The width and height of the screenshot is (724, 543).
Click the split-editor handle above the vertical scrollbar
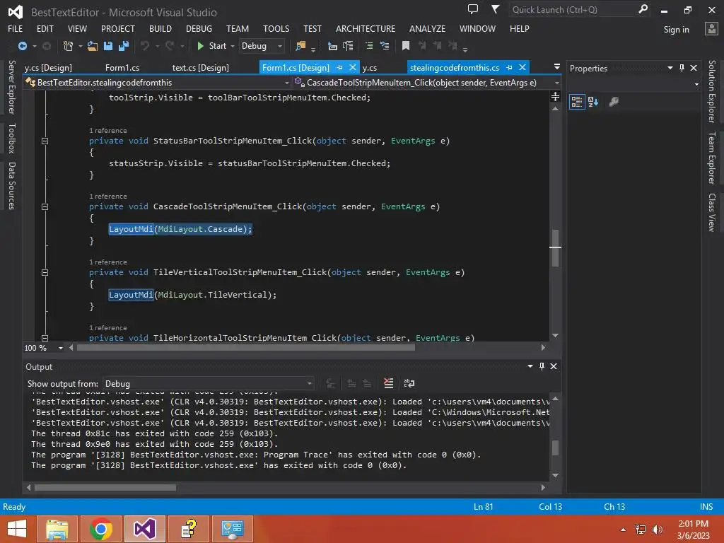556,96
